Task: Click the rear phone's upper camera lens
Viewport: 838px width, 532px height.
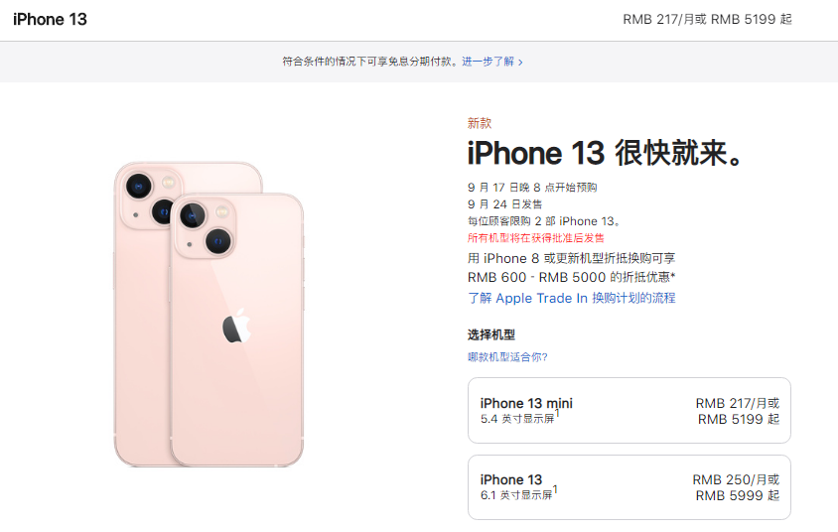Action: (x=139, y=187)
